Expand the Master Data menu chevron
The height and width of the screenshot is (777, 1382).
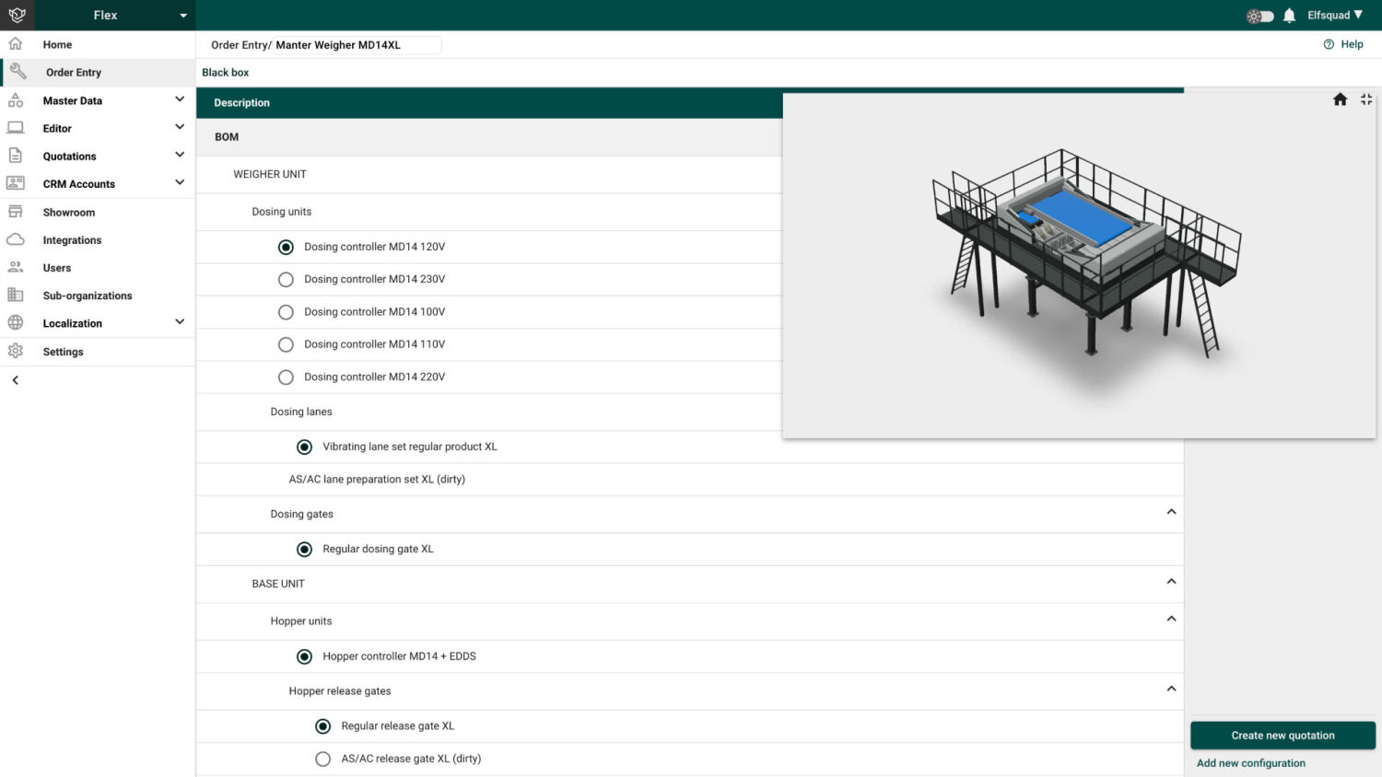(x=180, y=99)
